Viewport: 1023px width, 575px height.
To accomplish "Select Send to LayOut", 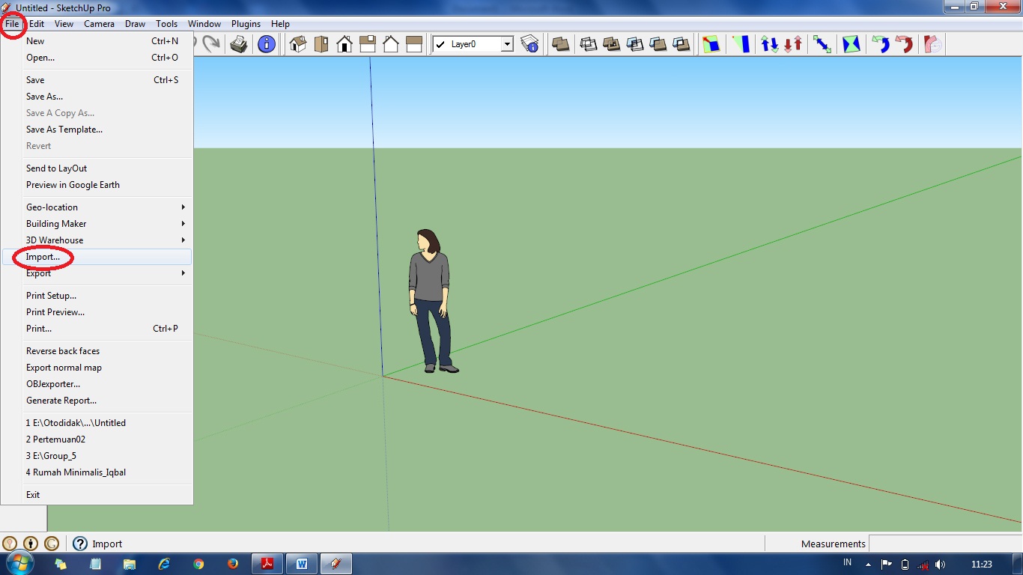I will coord(97,168).
